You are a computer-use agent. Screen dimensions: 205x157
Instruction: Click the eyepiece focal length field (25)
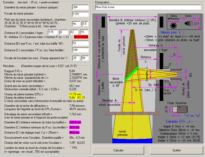tap(76, 58)
